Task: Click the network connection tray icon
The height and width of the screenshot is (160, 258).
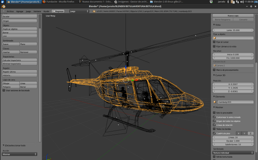Action: pyautogui.click(x=237, y=2)
